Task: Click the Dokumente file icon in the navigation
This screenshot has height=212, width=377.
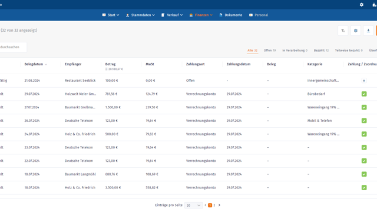Action: [221, 15]
